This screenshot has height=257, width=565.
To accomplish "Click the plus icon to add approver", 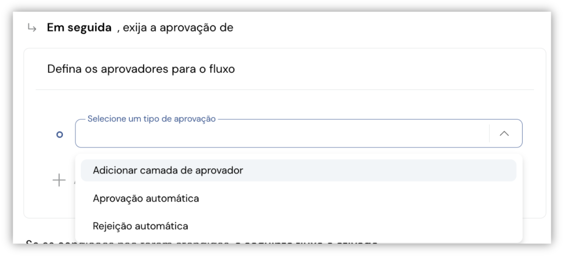I will (59, 180).
